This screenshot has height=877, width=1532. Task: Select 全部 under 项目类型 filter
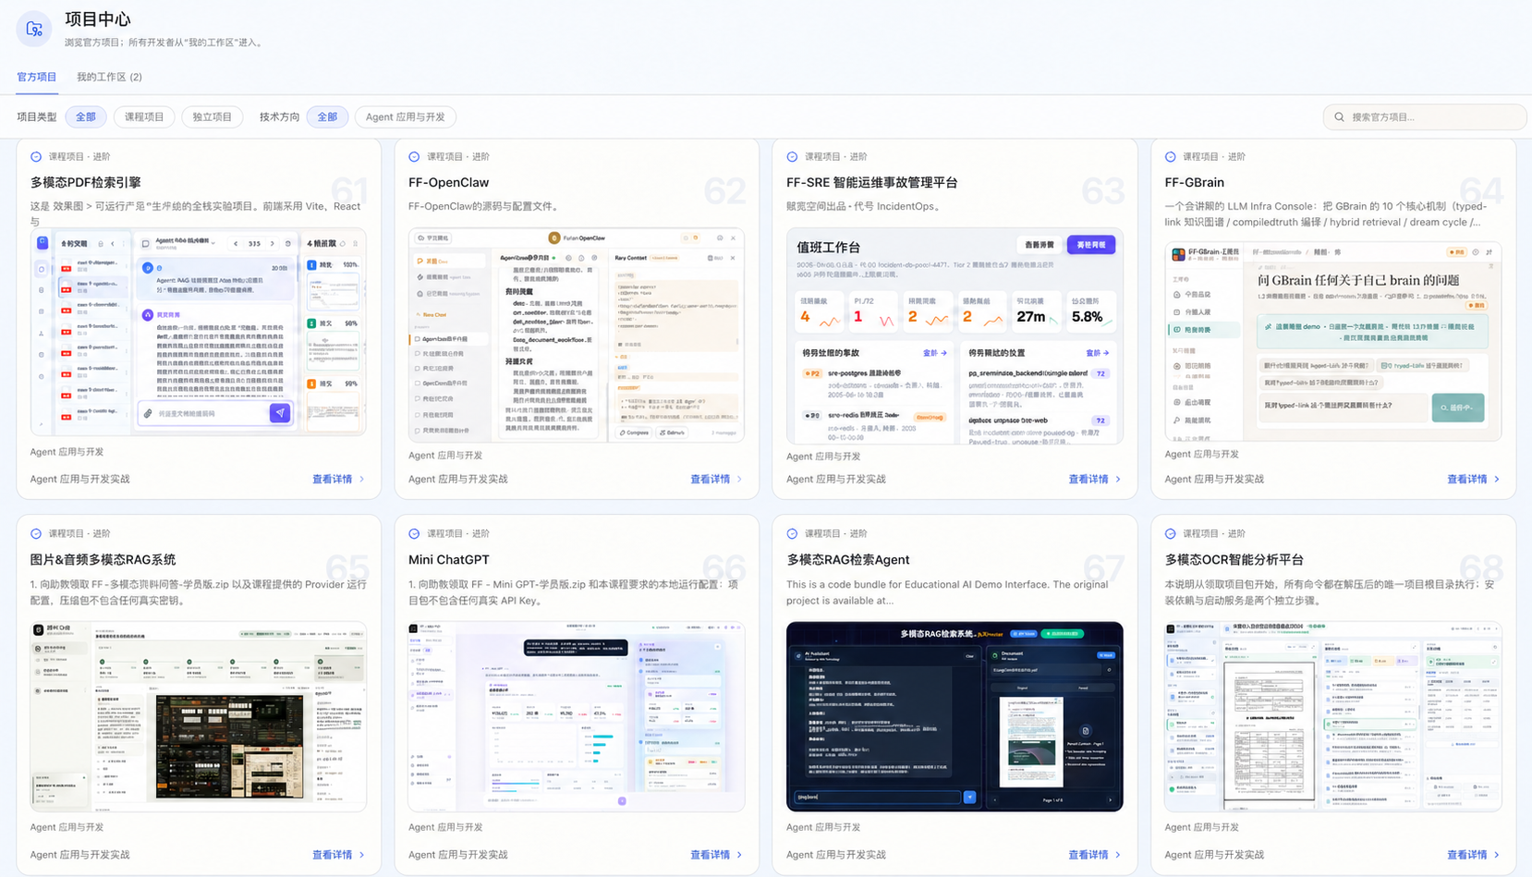[x=86, y=117]
